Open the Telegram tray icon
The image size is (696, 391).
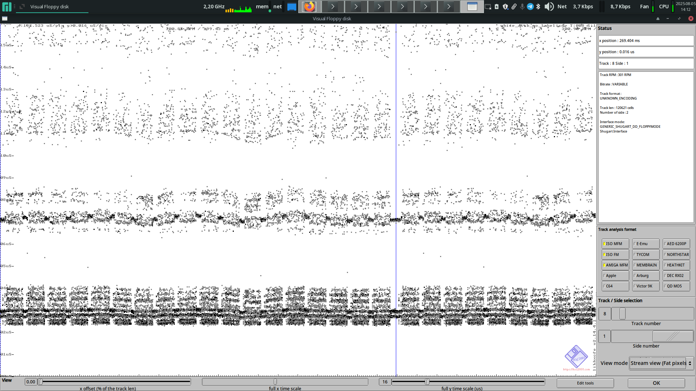coord(530,7)
